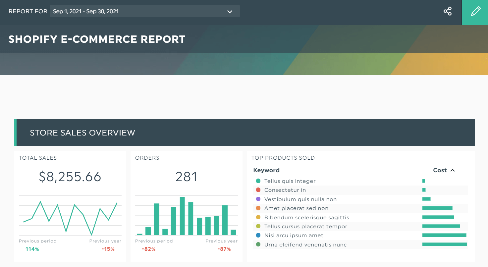This screenshot has width=488, height=267.
Task: Click the Keyword column header
Action: [x=266, y=170]
